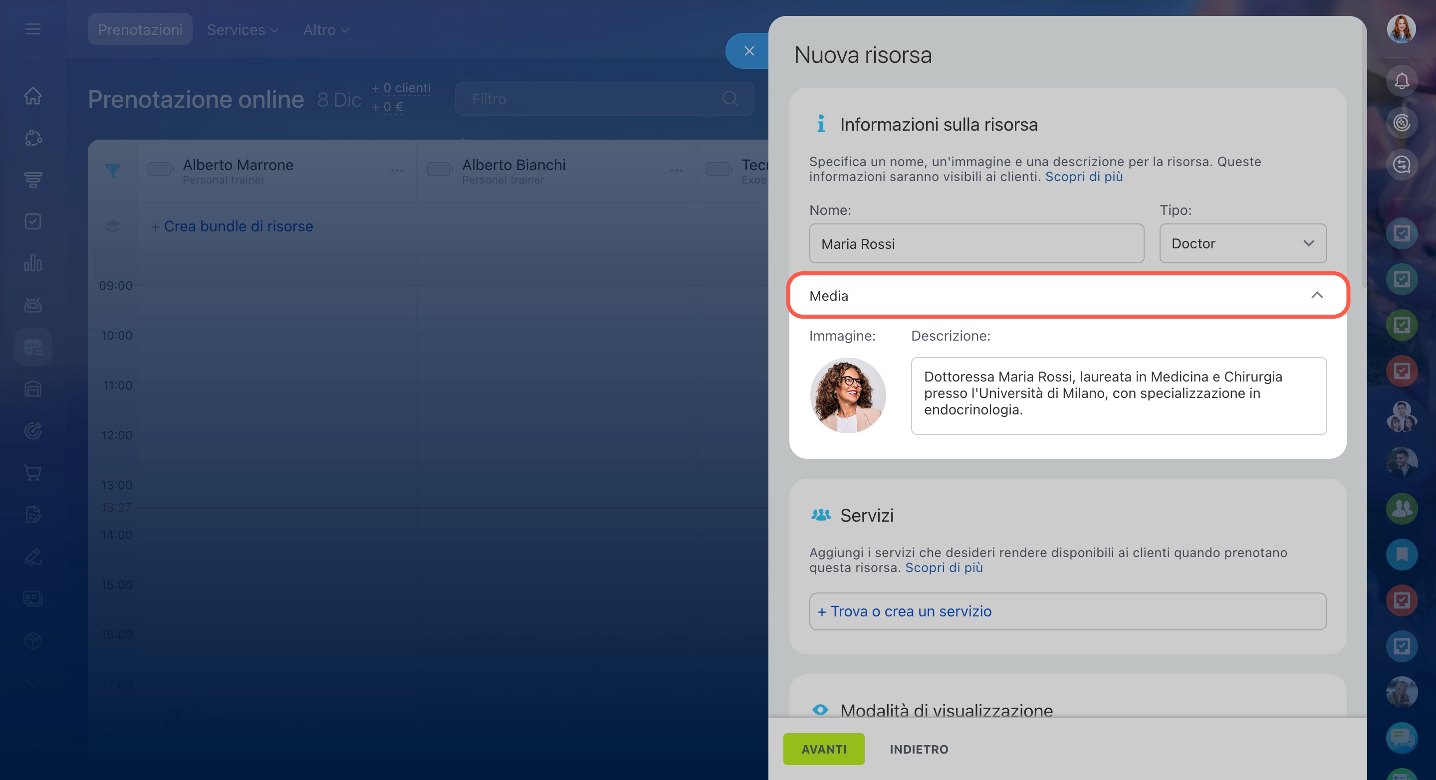The width and height of the screenshot is (1436, 780).
Task: Open Alberto Marrone's three-dot options menu
Action: point(397,171)
